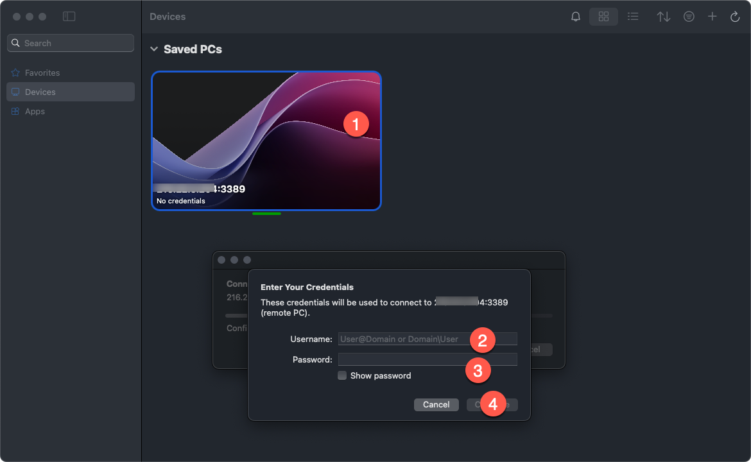Toggle the sidebar visibility icon
Viewport: 751px width, 462px height.
69,17
